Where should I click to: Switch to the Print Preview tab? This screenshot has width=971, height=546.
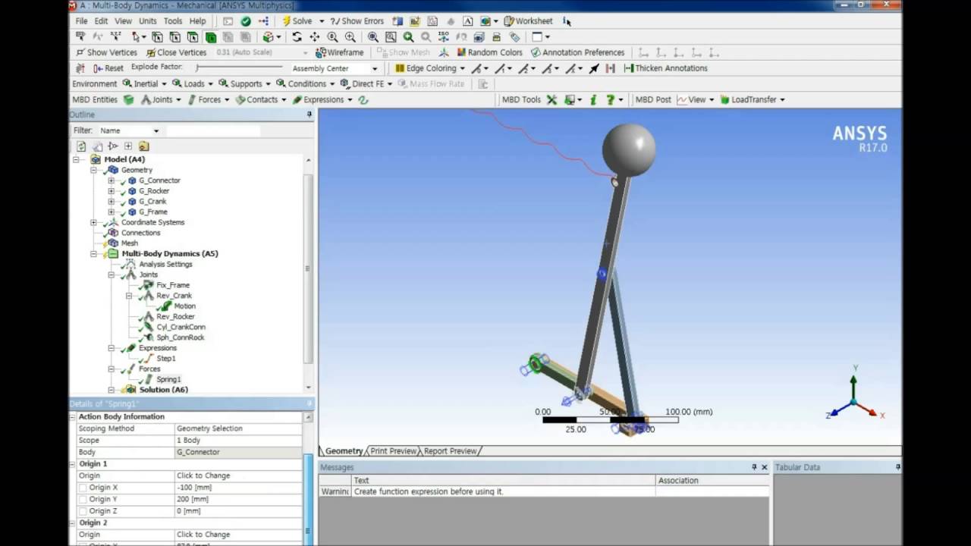click(393, 451)
